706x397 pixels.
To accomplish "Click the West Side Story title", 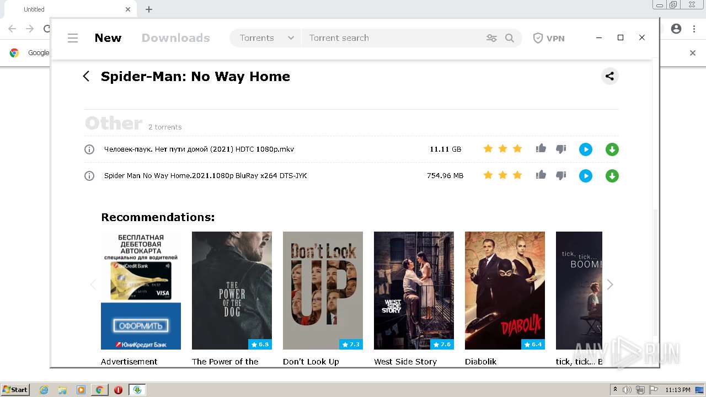I will [405, 362].
